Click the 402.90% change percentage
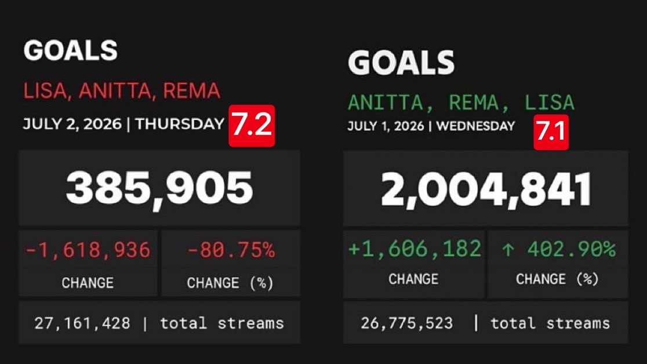This screenshot has width=647, height=364. (572, 249)
